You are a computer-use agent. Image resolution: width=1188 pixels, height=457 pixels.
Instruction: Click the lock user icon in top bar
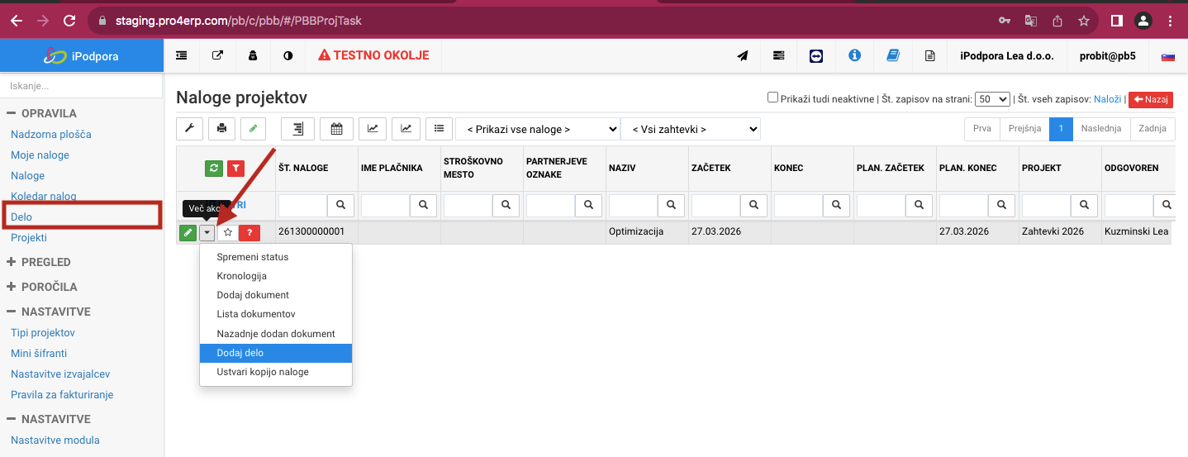[x=253, y=55]
